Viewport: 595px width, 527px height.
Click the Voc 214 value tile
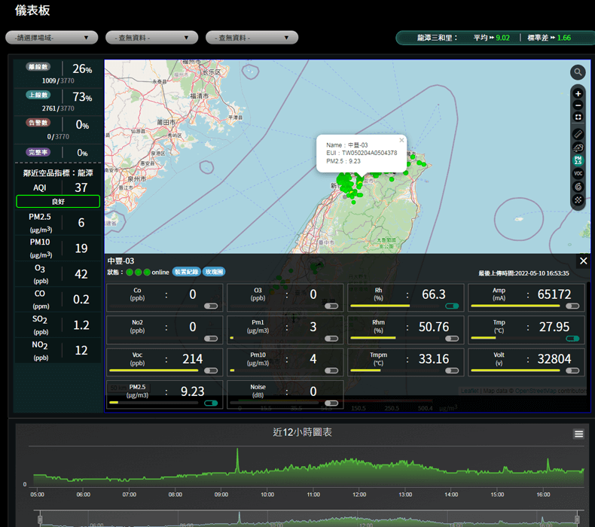tap(164, 362)
